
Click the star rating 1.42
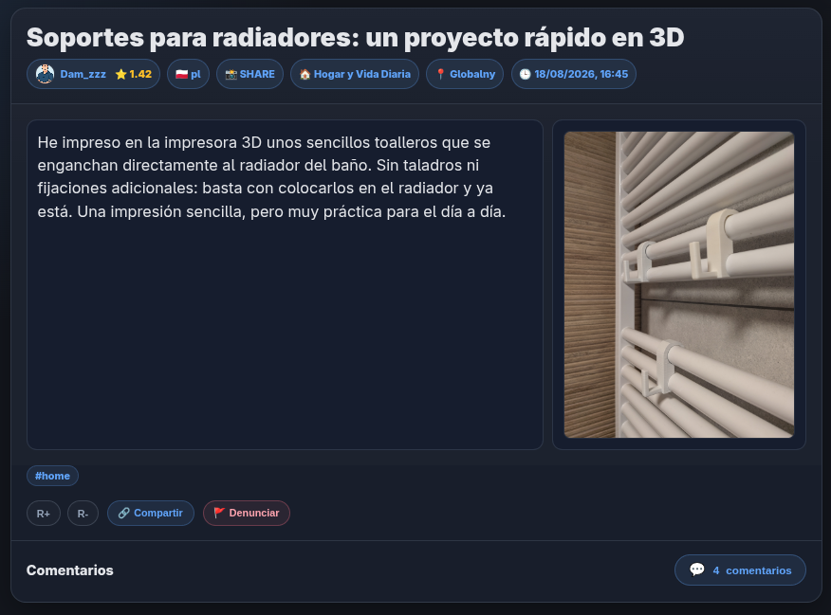coord(134,74)
